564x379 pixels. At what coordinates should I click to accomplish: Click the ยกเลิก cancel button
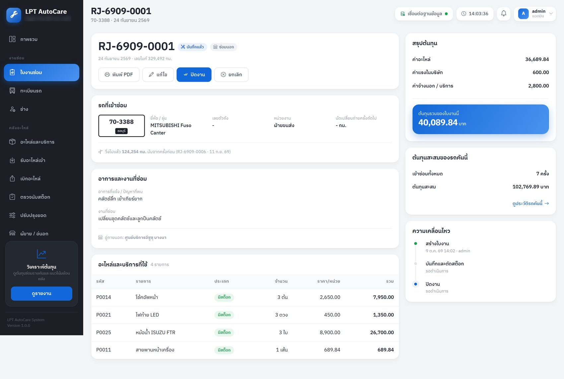231,75
